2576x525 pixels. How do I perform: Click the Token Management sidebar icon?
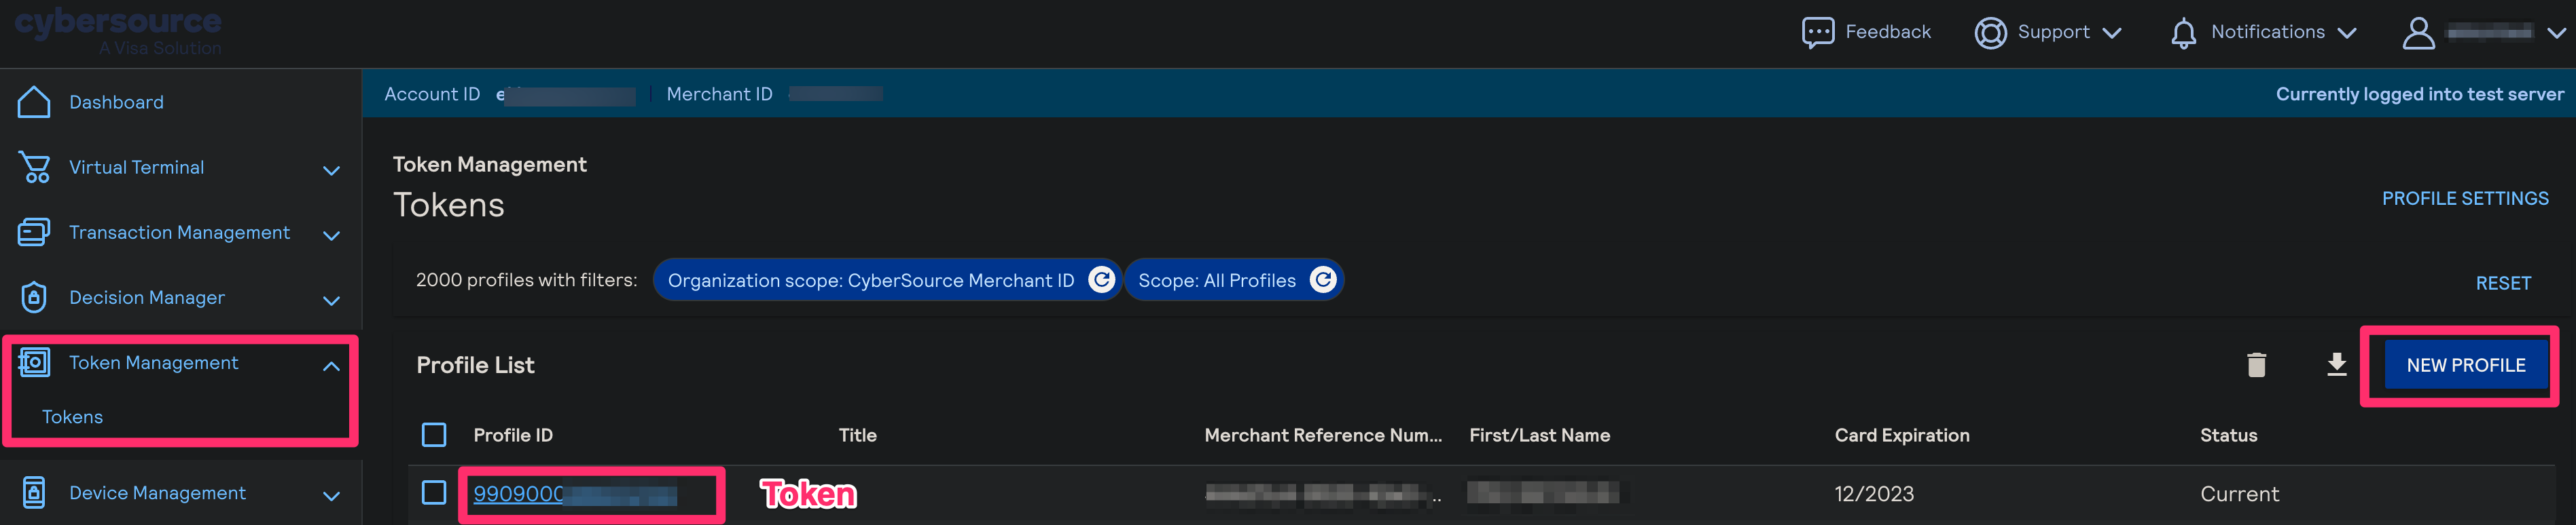pos(34,364)
